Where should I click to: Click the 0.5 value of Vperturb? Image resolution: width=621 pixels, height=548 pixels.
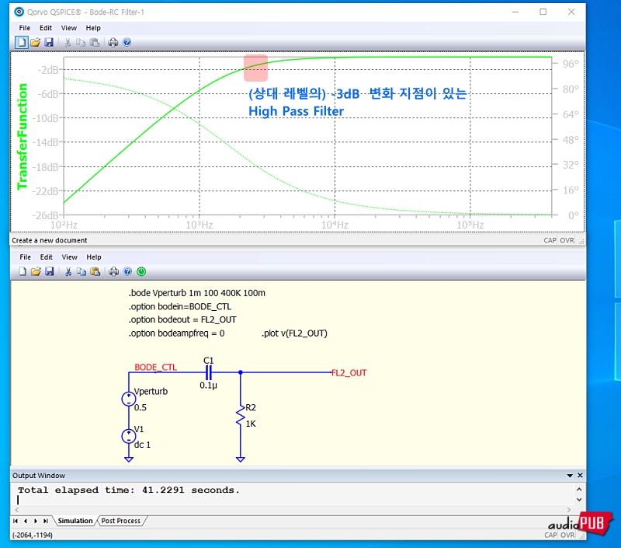point(141,407)
